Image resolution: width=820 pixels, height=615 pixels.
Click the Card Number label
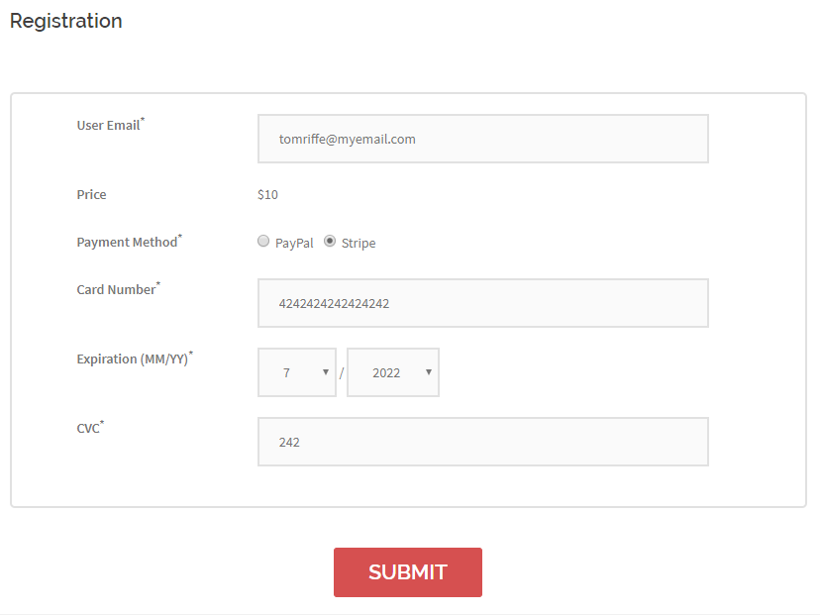(116, 290)
